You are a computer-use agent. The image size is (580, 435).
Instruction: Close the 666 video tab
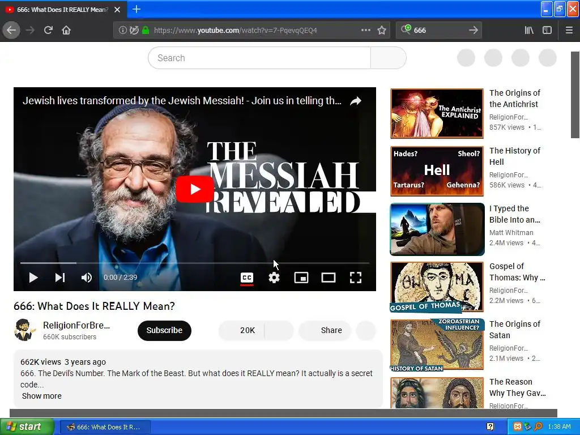coord(117,10)
